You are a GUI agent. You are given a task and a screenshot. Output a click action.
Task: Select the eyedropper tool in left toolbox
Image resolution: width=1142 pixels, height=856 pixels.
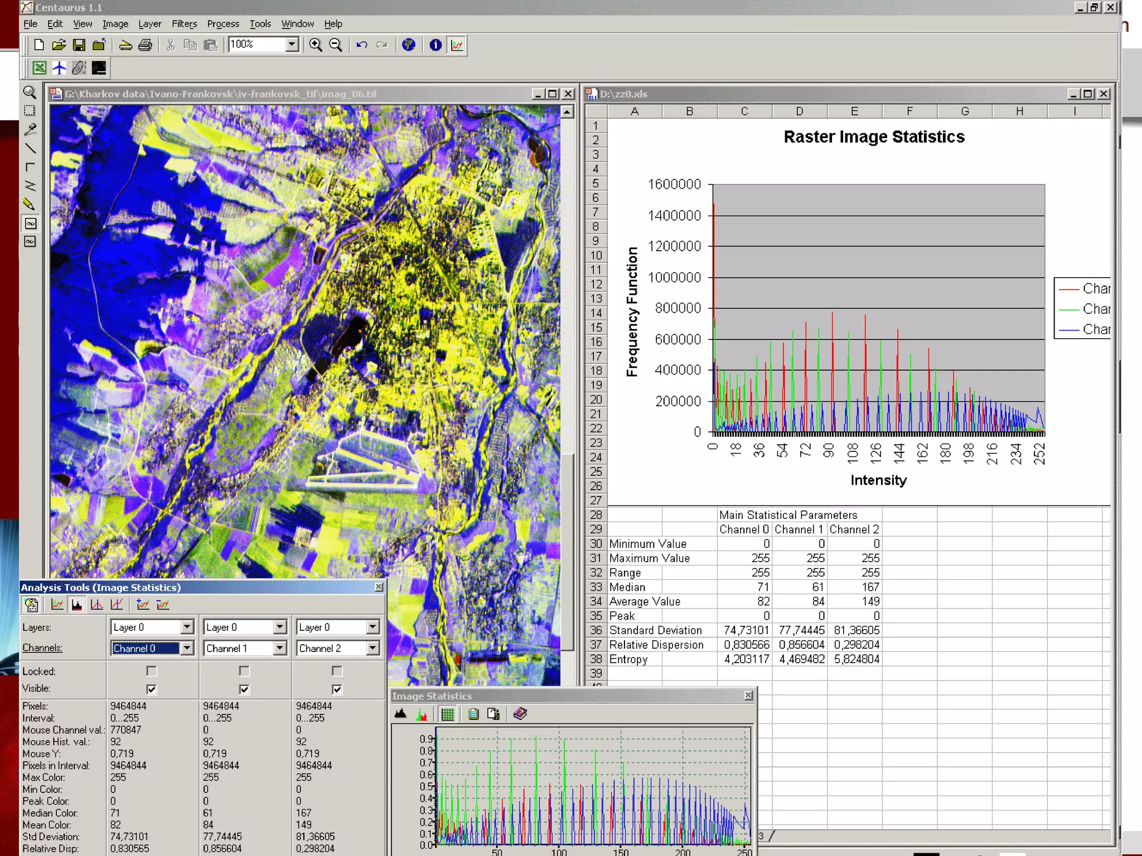click(x=30, y=130)
